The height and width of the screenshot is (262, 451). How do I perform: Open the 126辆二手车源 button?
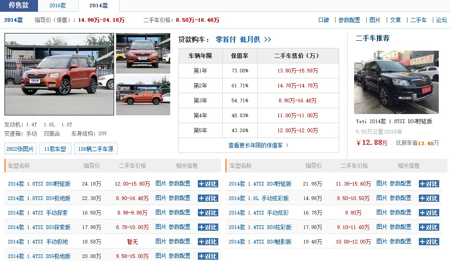coord(96,148)
